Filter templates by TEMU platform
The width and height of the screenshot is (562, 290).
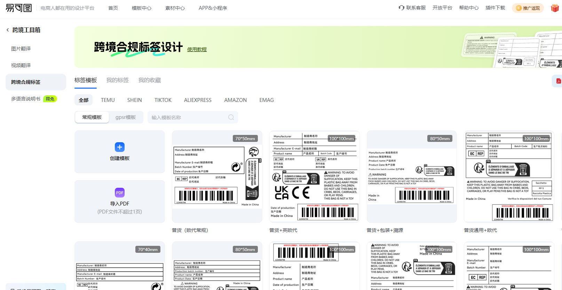[108, 100]
